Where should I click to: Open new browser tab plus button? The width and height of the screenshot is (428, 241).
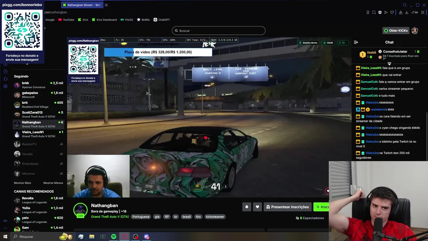coord(106,5)
